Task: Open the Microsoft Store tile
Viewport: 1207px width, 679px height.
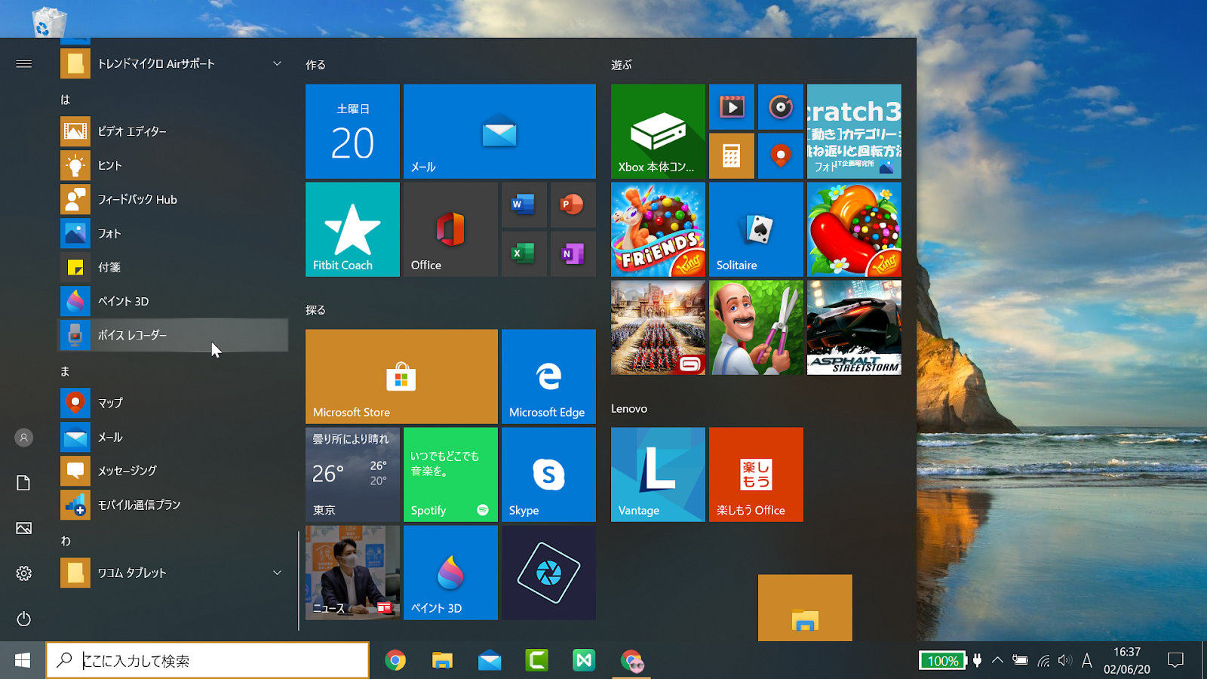Action: tap(401, 376)
